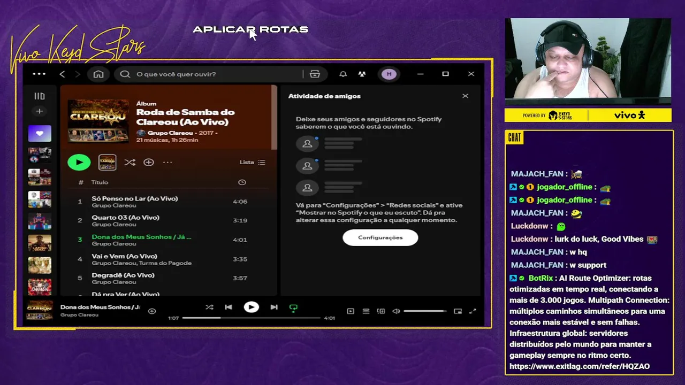This screenshot has width=685, height=385.
Task: Adjust the volume slider
Action: [x=425, y=311]
